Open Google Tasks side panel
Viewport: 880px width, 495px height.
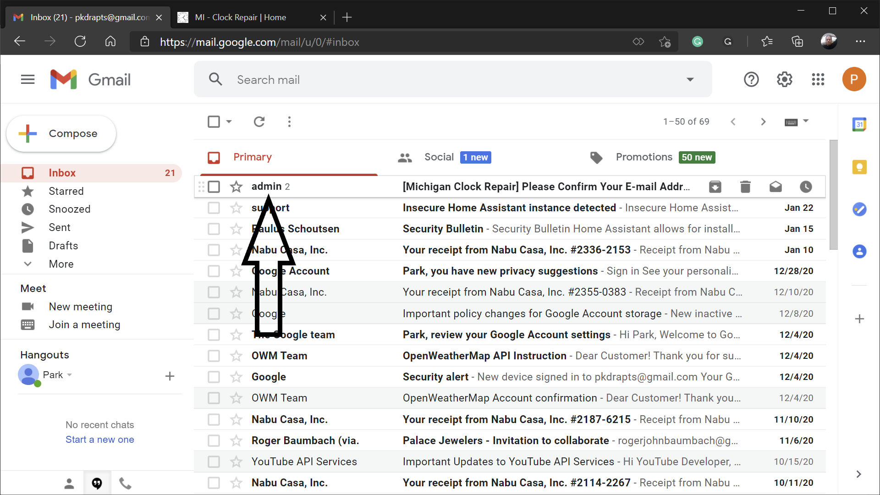point(859,209)
